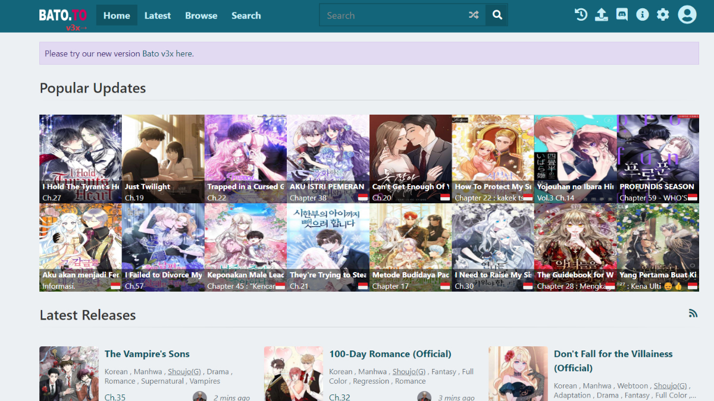Open the Search navigation item
The image size is (714, 401).
(x=246, y=15)
